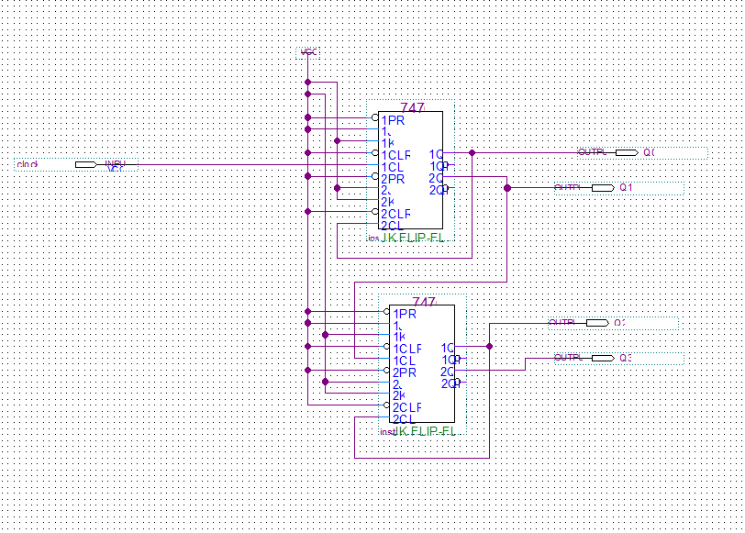Click the 1CLK bubble on bottom flip-flop
The height and width of the screenshot is (533, 745).
pyautogui.click(x=386, y=346)
